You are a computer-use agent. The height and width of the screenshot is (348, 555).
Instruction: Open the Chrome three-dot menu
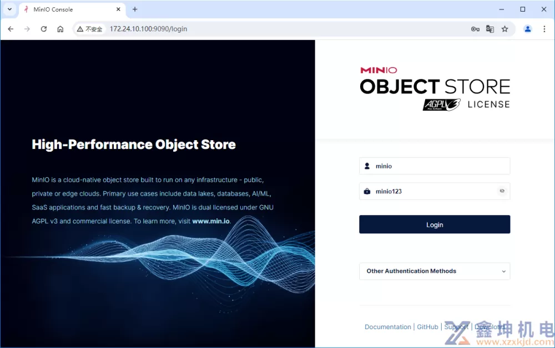[x=544, y=29]
